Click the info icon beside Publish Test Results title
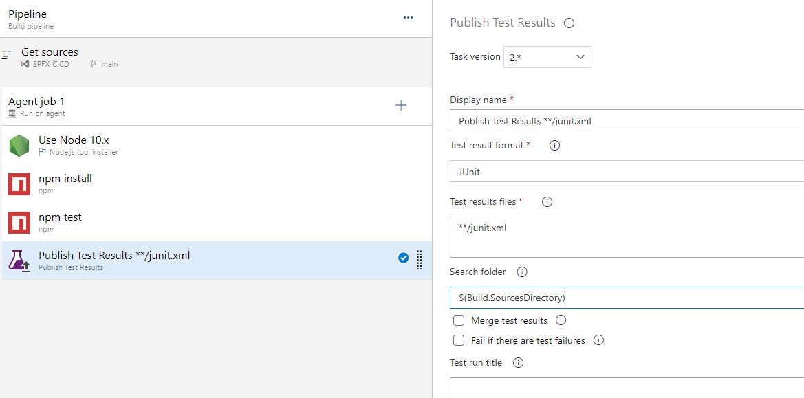The height and width of the screenshot is (398, 804). click(x=569, y=23)
